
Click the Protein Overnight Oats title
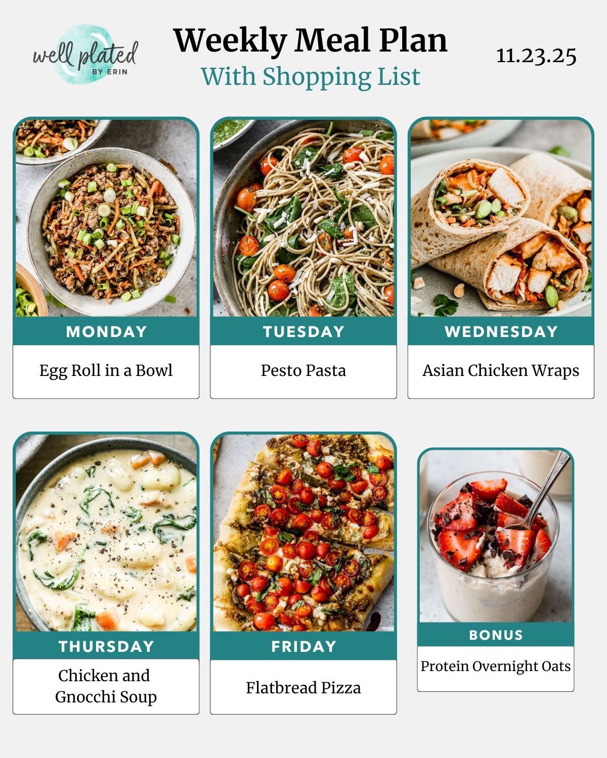coord(496,666)
